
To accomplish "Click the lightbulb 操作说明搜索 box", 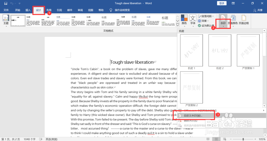I will point(120,10).
